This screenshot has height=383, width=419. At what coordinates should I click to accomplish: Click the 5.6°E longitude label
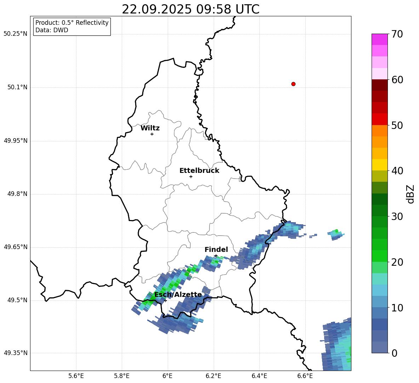76,376
